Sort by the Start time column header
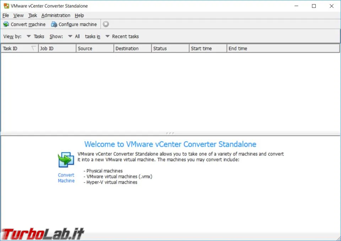341x241 pixels. [x=208, y=49]
